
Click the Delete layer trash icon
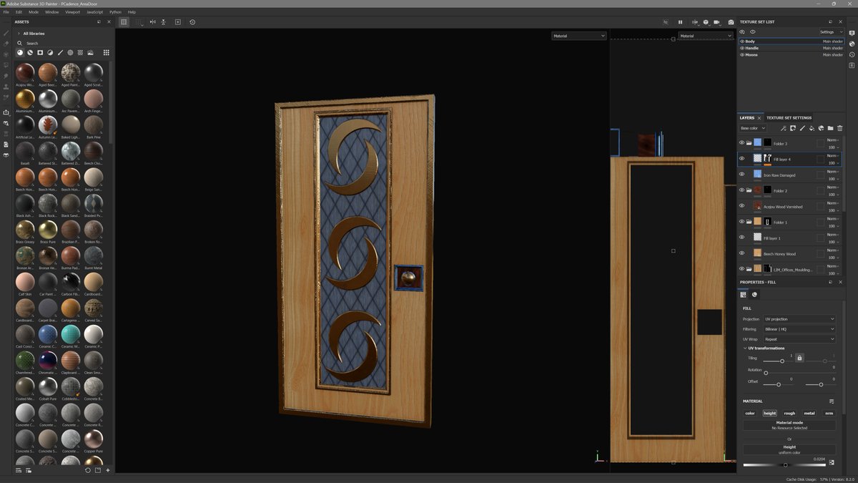coord(840,127)
